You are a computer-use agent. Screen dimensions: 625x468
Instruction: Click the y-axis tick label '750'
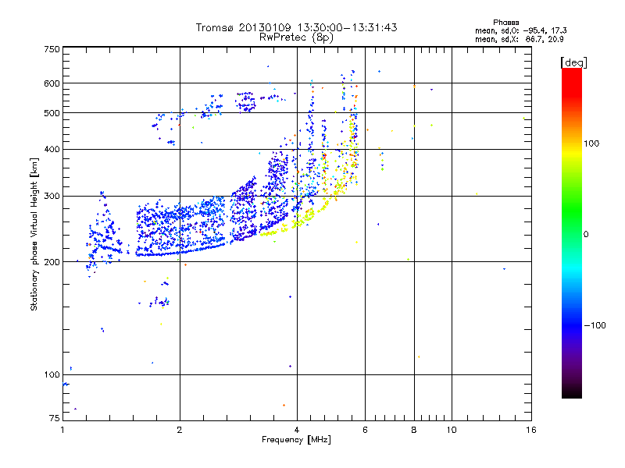click(x=52, y=49)
